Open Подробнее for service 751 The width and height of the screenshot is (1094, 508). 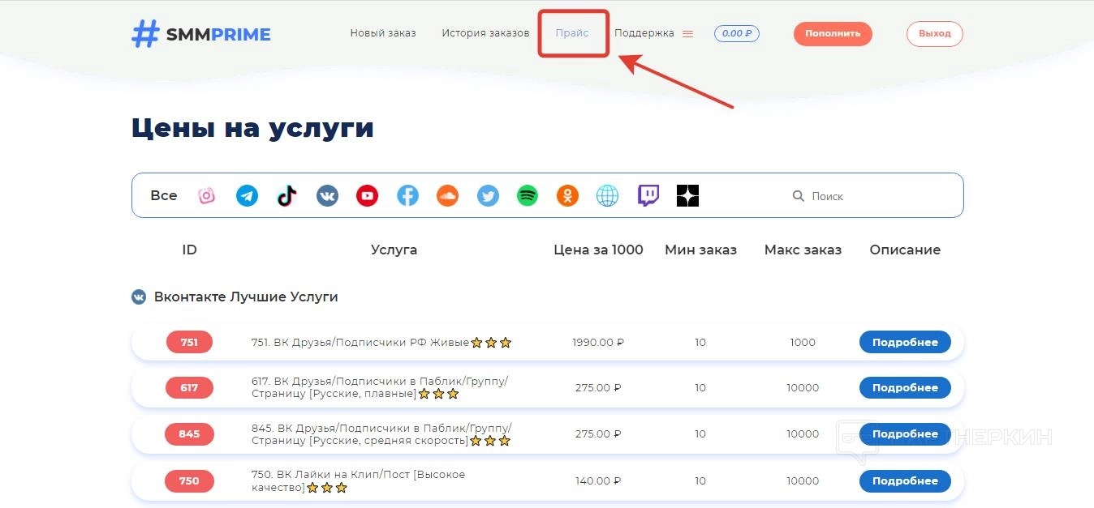[904, 343]
